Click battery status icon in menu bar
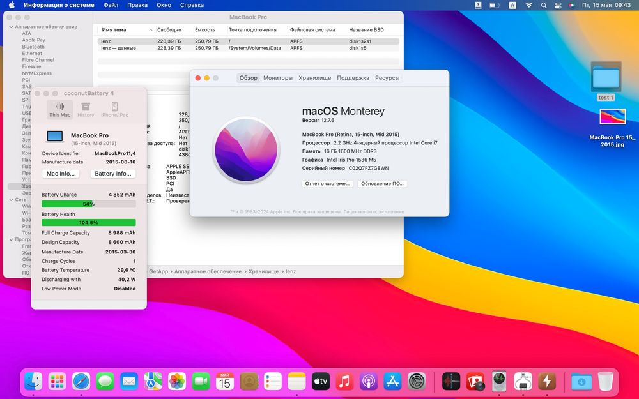This screenshot has width=639, height=399. (x=495, y=5)
